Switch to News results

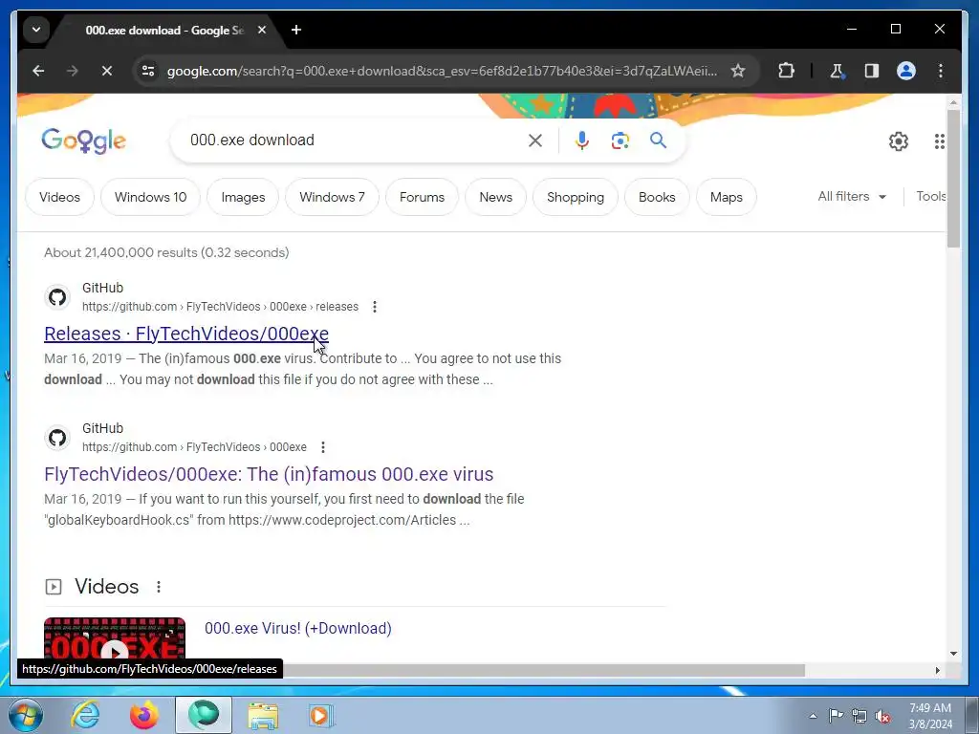[496, 197]
